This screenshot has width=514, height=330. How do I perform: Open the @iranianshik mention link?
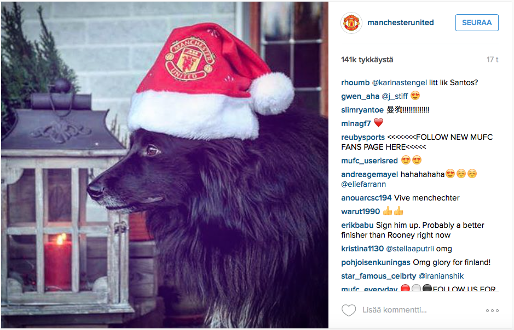point(441,276)
